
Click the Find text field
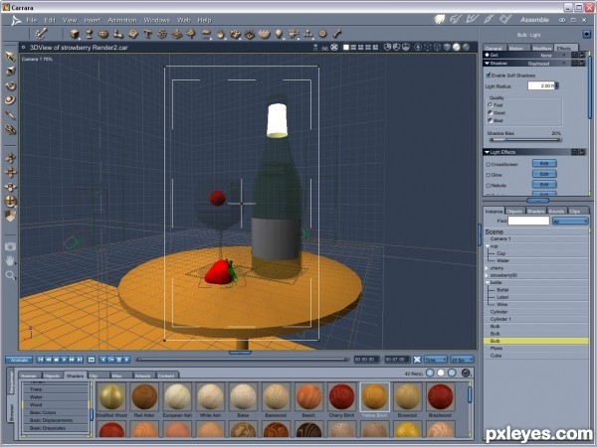pyautogui.click(x=528, y=221)
